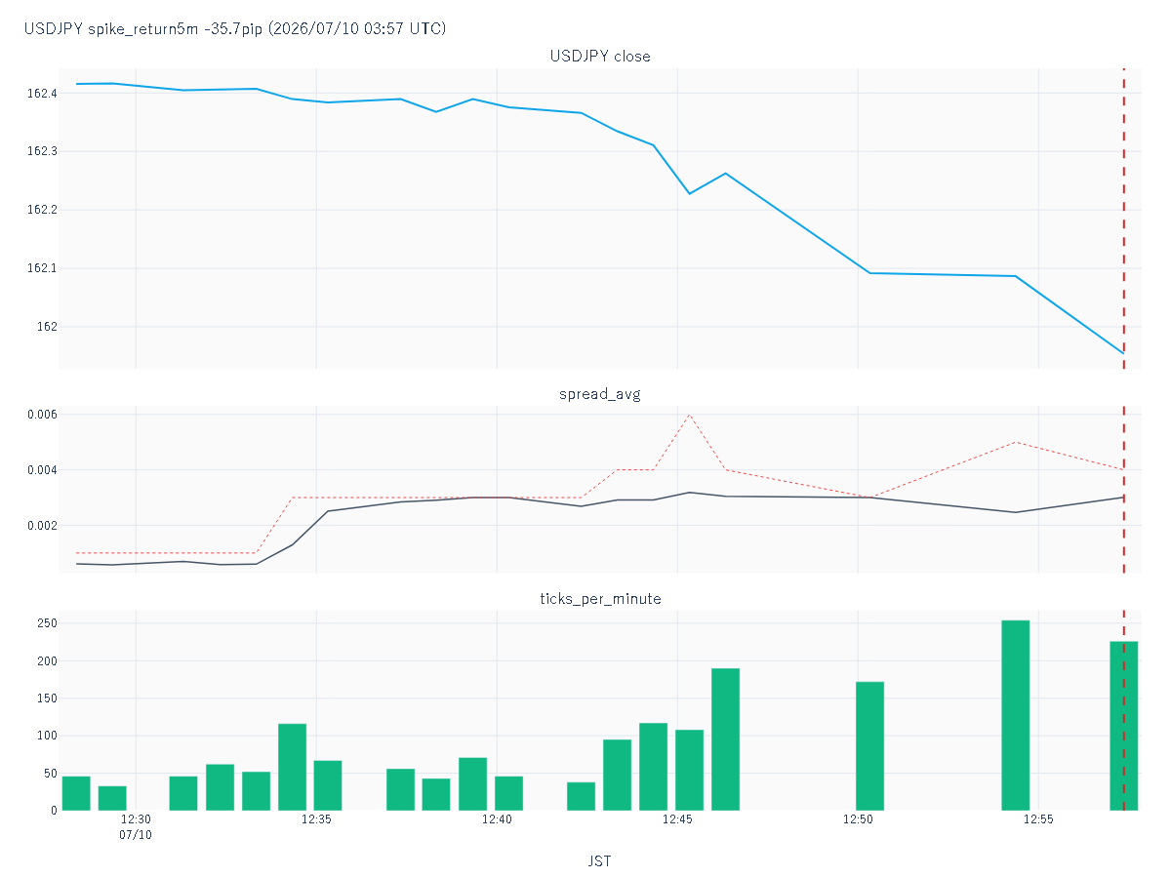
Task: Click the ticks bar at 12:50
Action: click(870, 745)
